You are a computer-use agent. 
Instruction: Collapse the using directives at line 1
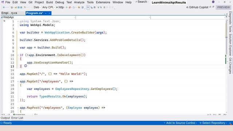click(x=18, y=21)
